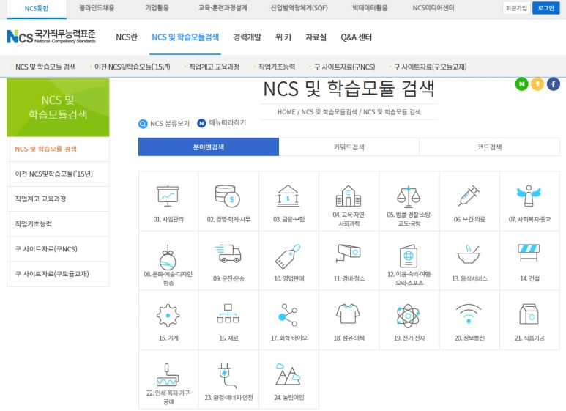Open sidebar item 직업기초능력
566x411 pixels.
point(58,224)
